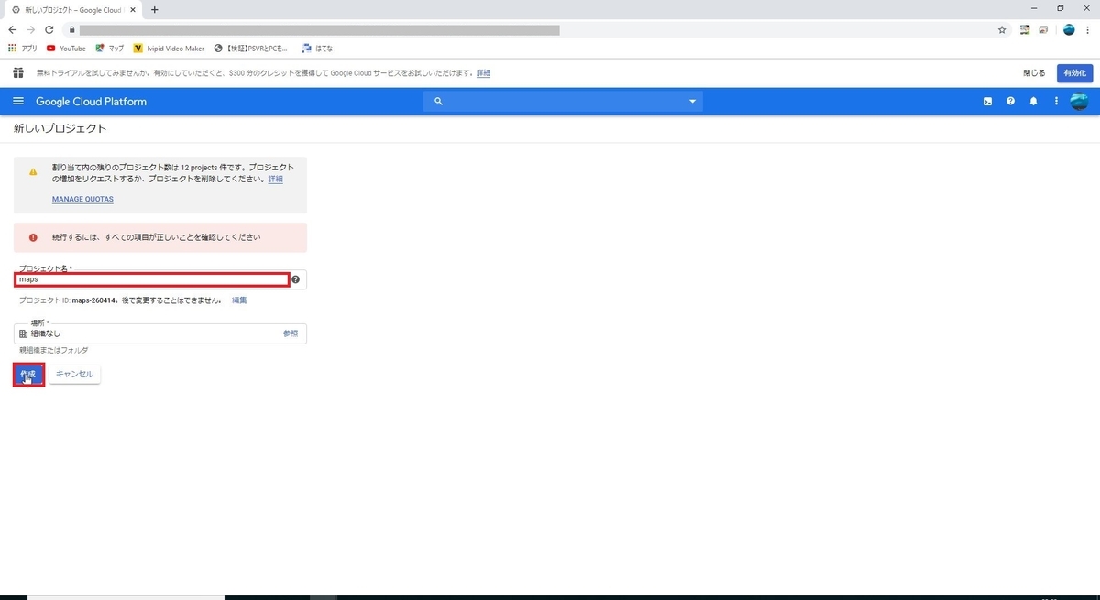Open the Ivipid Video Maker bookmark
This screenshot has height=600, width=1100.
(169, 49)
